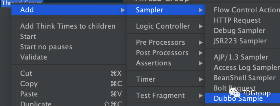This screenshot has height=106, width=280.
Task: Open the Assertions submenu
Action: click(x=166, y=63)
